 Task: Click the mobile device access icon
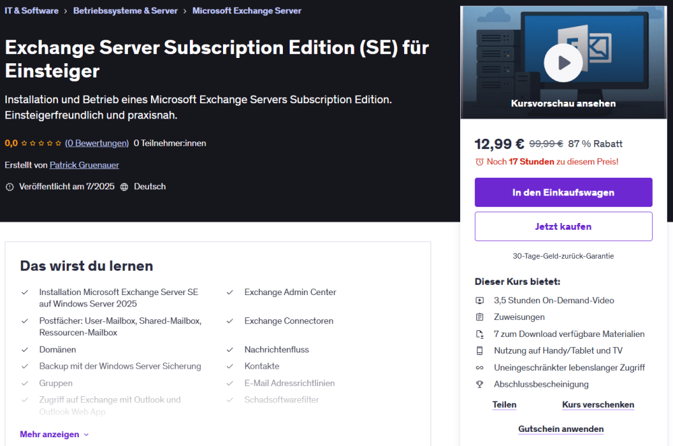point(480,351)
